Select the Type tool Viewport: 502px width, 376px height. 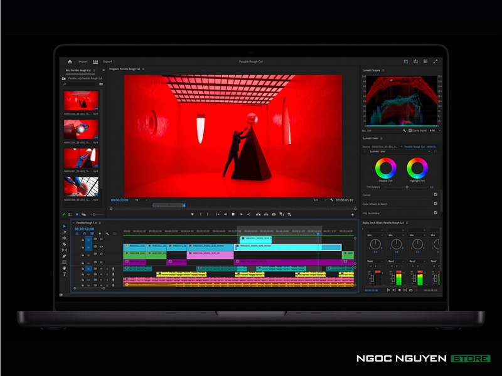64,274
